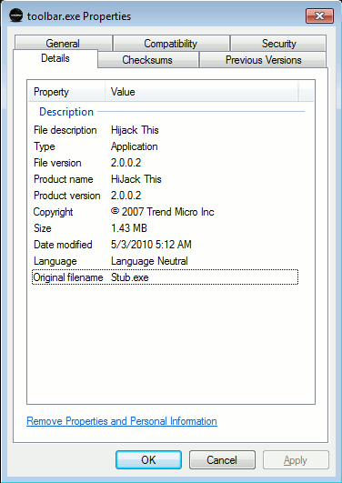
Task: Click the value '5/3/2010 5:12 AM'
Action: pos(151,245)
